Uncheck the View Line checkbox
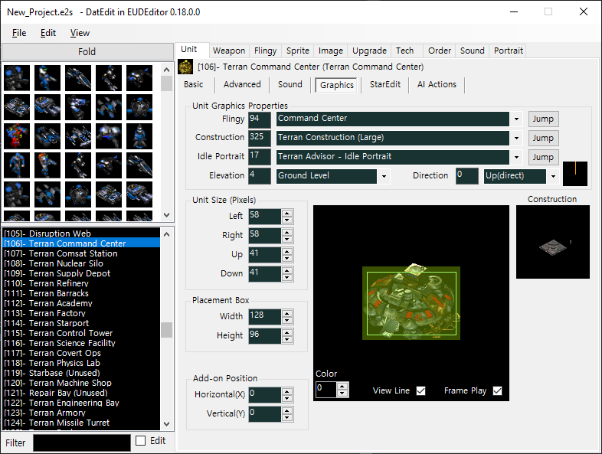The width and height of the screenshot is (602, 454). click(420, 390)
